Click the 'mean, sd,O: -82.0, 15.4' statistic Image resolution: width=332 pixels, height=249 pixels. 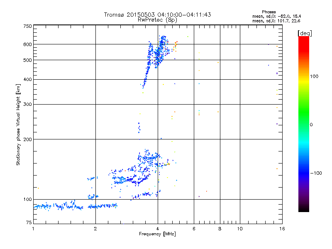tap(276, 16)
